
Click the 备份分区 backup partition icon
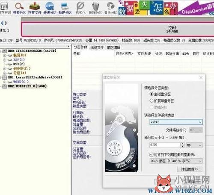click(x=111, y=8)
